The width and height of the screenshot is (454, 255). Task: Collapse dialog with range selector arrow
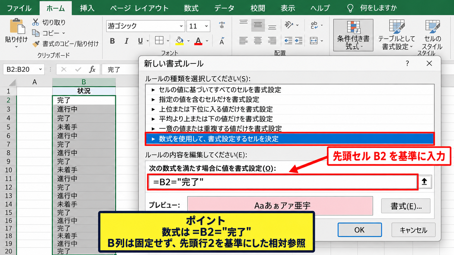(x=424, y=182)
